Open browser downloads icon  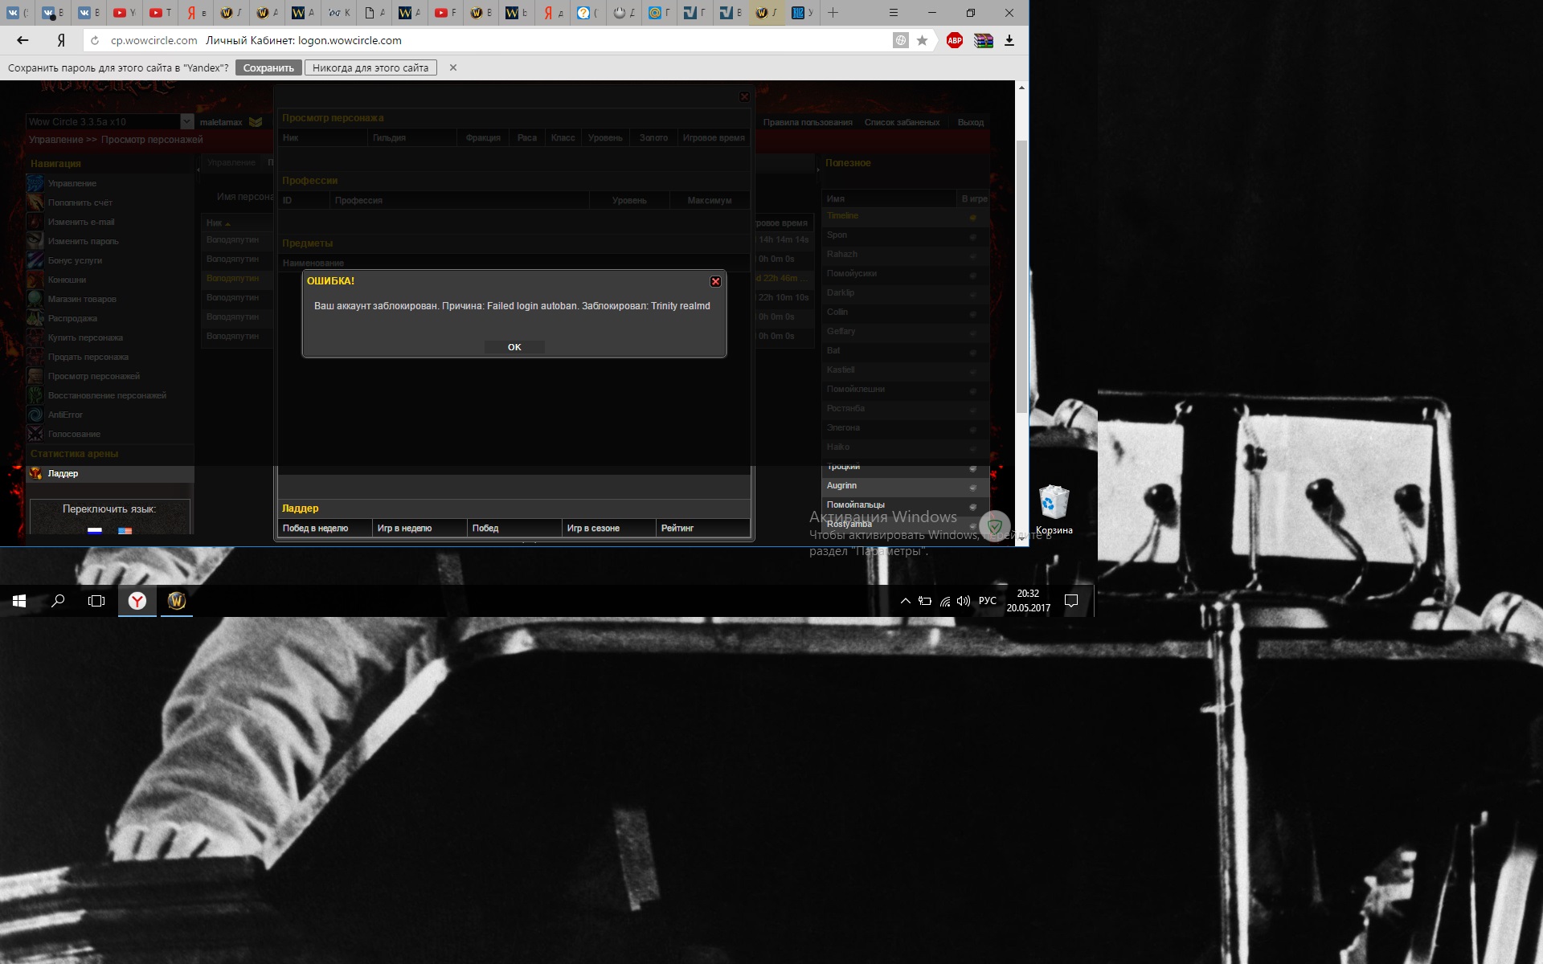point(1009,40)
